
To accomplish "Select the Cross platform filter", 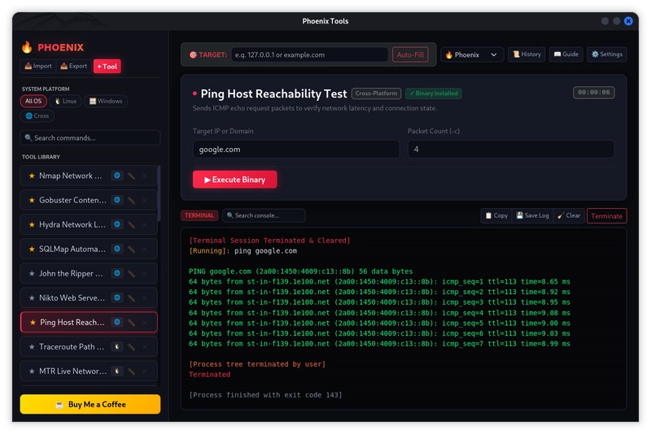I will click(37, 115).
